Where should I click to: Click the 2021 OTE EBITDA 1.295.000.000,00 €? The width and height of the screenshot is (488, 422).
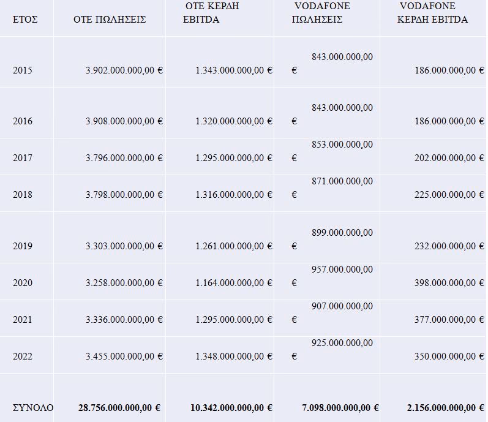coord(234,320)
